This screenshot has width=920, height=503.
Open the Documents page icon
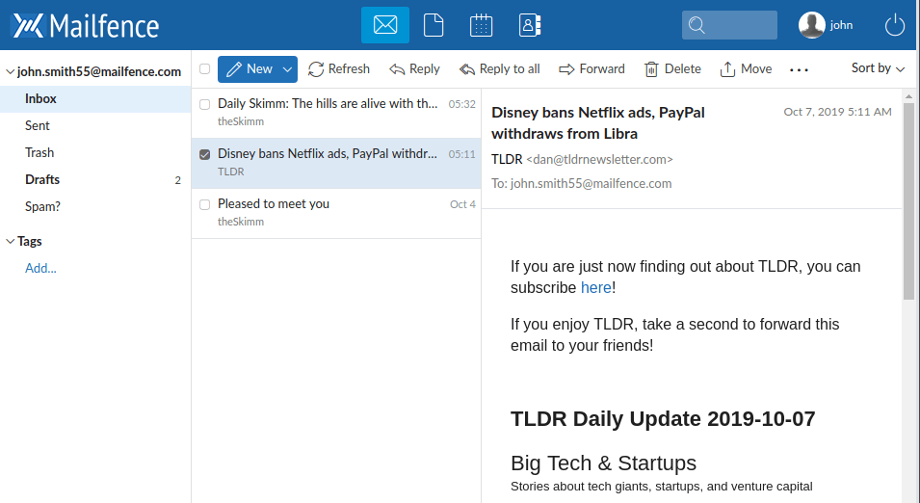[x=433, y=25]
